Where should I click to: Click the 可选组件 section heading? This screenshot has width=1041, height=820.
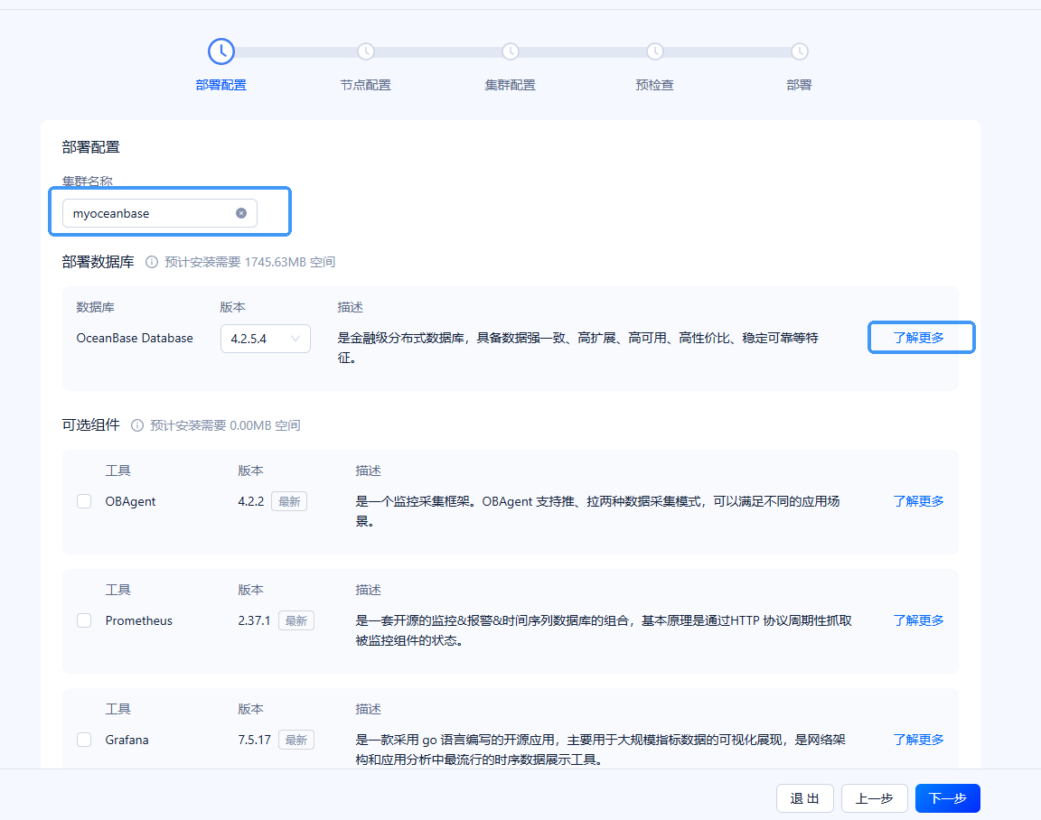tap(91, 424)
